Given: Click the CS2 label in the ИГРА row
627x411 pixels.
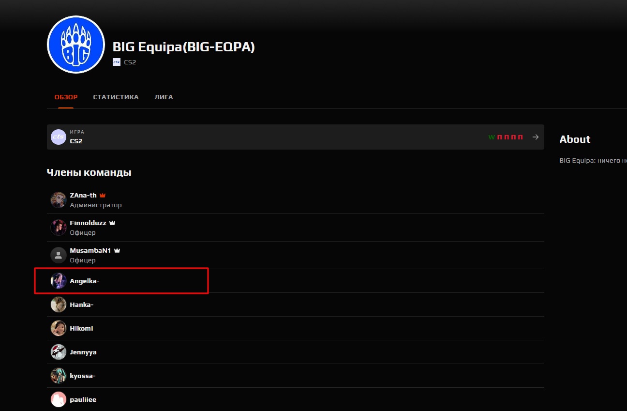Looking at the screenshot, I should point(76,141).
